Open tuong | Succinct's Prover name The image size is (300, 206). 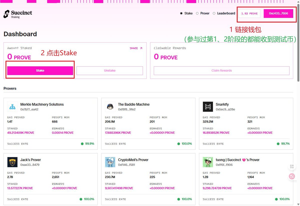tap(237, 160)
